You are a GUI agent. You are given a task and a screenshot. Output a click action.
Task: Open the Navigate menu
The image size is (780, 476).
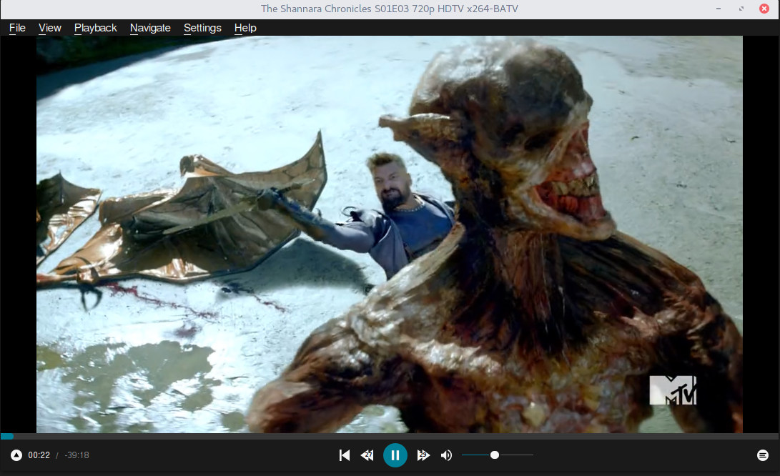150,28
